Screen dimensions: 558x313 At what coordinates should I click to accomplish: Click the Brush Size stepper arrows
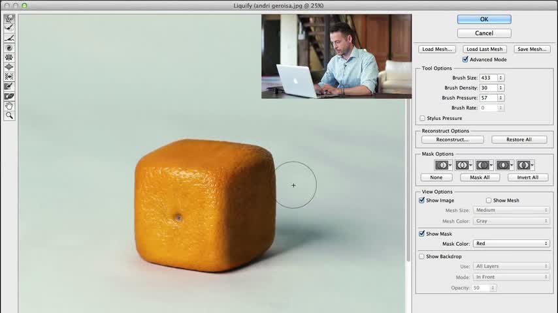(x=501, y=78)
